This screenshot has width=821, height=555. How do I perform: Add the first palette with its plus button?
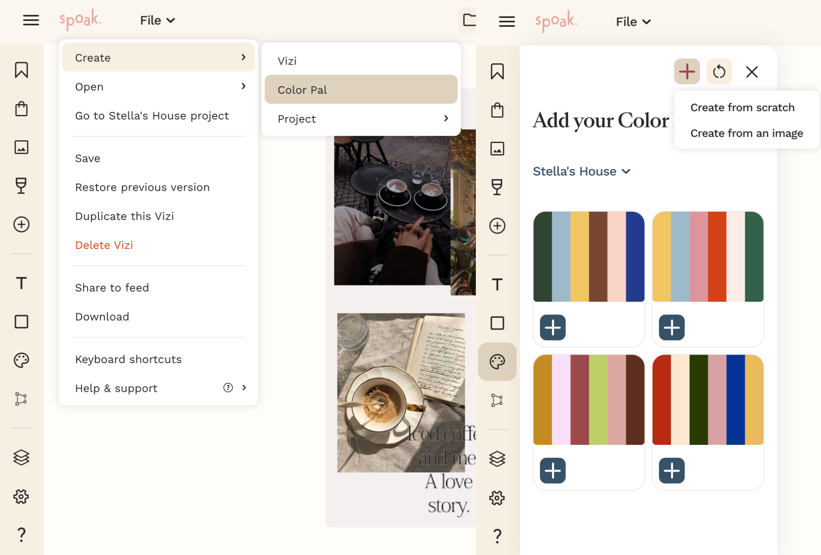click(552, 328)
